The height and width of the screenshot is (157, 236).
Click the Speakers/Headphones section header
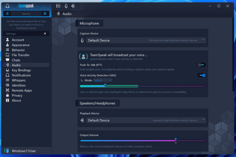(x=97, y=103)
